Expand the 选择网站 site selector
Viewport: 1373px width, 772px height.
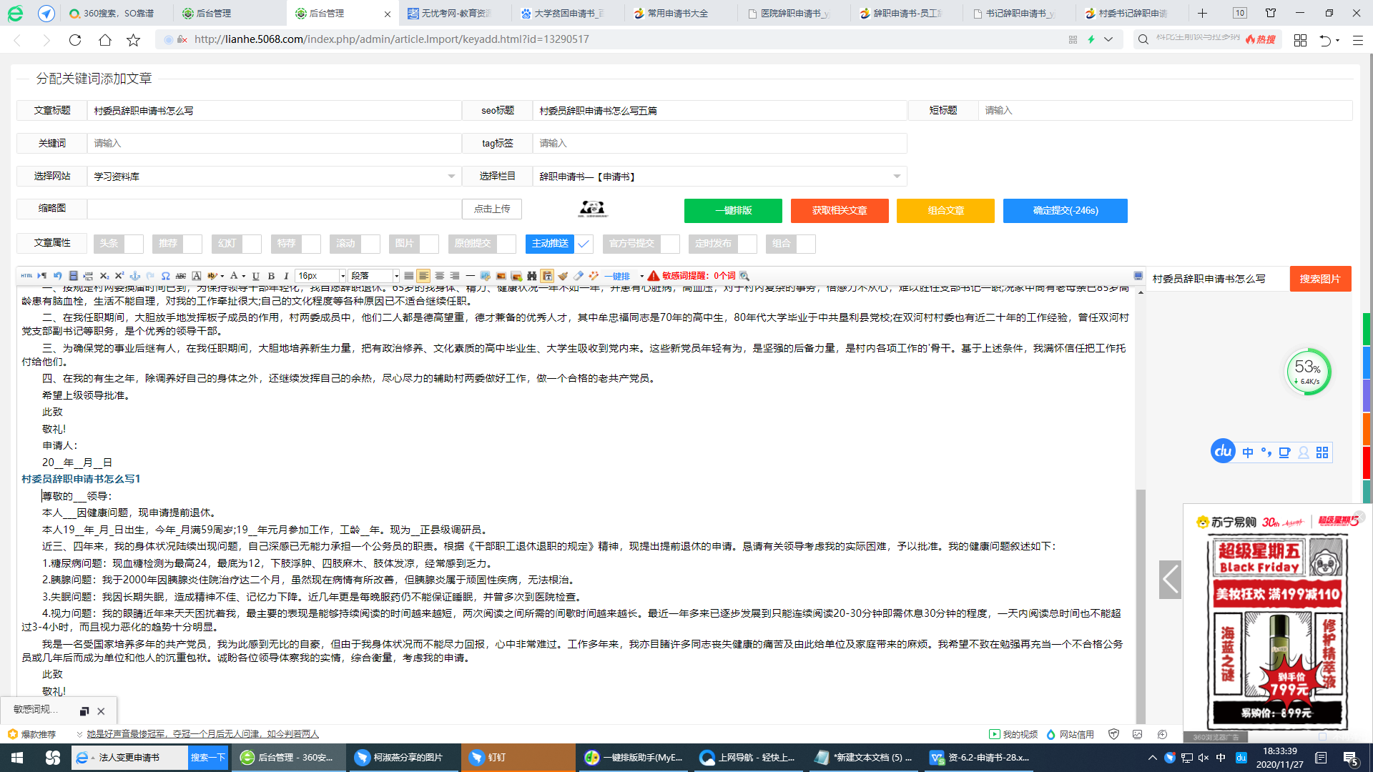[x=451, y=176]
